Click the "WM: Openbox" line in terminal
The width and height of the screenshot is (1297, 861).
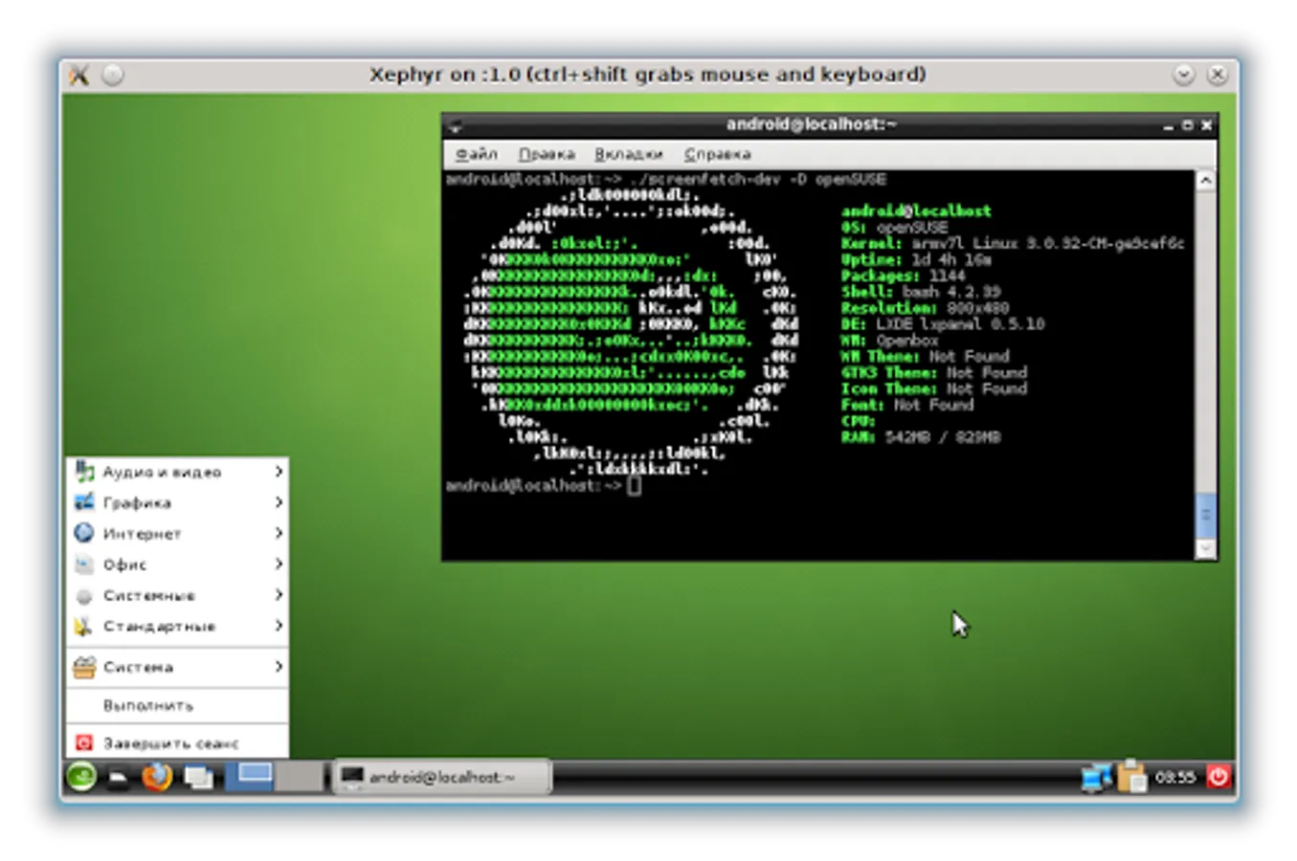pos(889,341)
